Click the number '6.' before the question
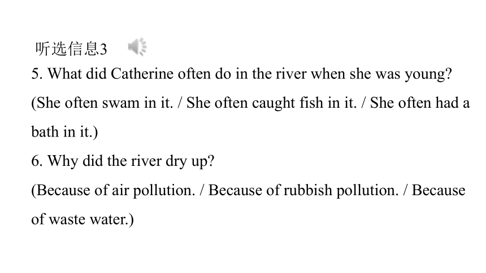This screenshot has height=273, width=486. 37,161
